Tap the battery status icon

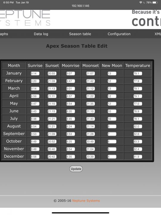[155, 2]
